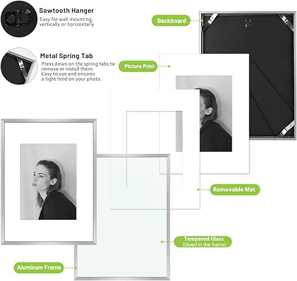Image resolution: width=297 pixels, height=281 pixels.
Task: Click the green Backboard label
Action: (x=171, y=21)
